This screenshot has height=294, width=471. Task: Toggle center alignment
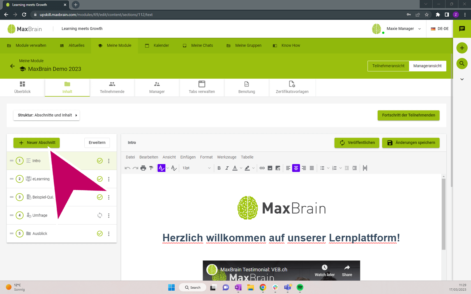coord(296,168)
